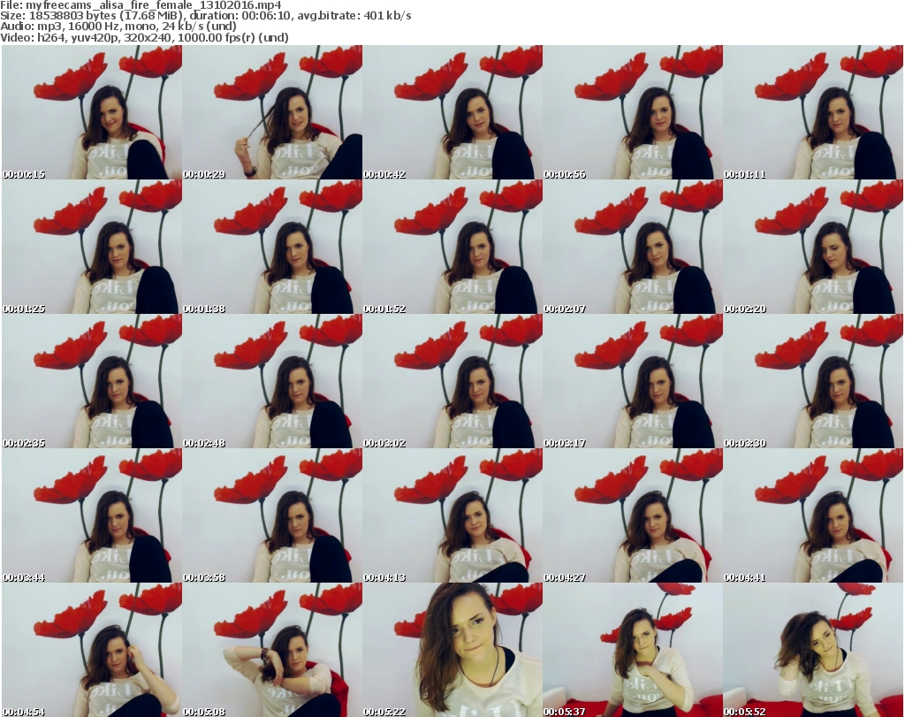Open the thumbnail frame stamped 00:03:58

pos(272,515)
